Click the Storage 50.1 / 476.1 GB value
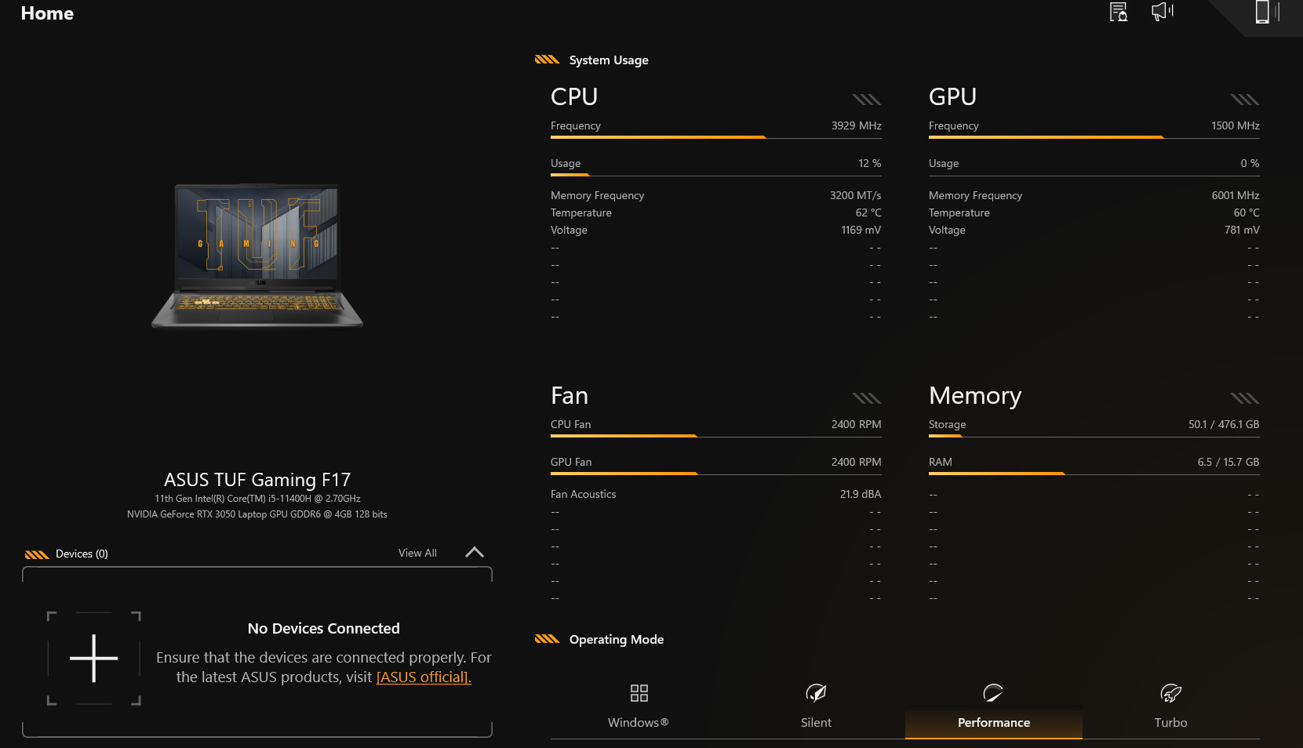1303x748 pixels. pos(1224,424)
